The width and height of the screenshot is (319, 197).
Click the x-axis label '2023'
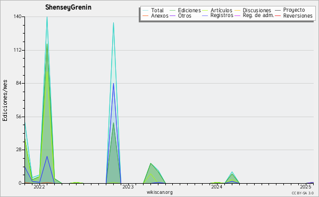tap(128, 187)
